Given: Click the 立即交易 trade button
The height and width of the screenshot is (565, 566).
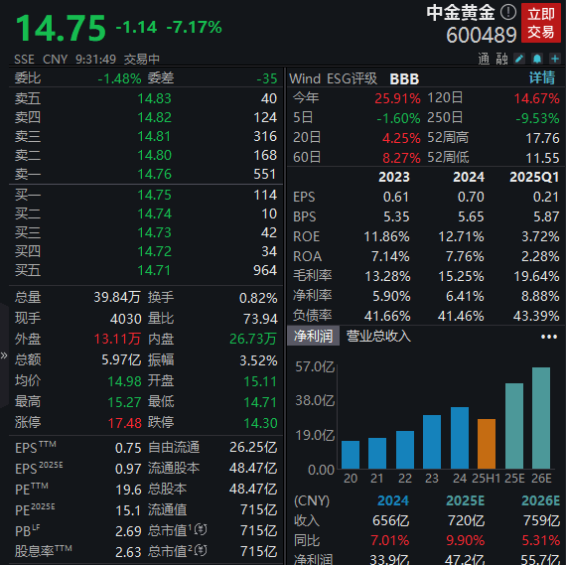Looking at the screenshot, I should pyautogui.click(x=541, y=23).
